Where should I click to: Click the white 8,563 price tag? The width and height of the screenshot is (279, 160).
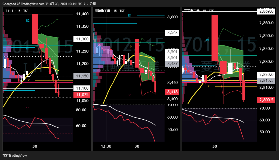[x=172, y=33]
